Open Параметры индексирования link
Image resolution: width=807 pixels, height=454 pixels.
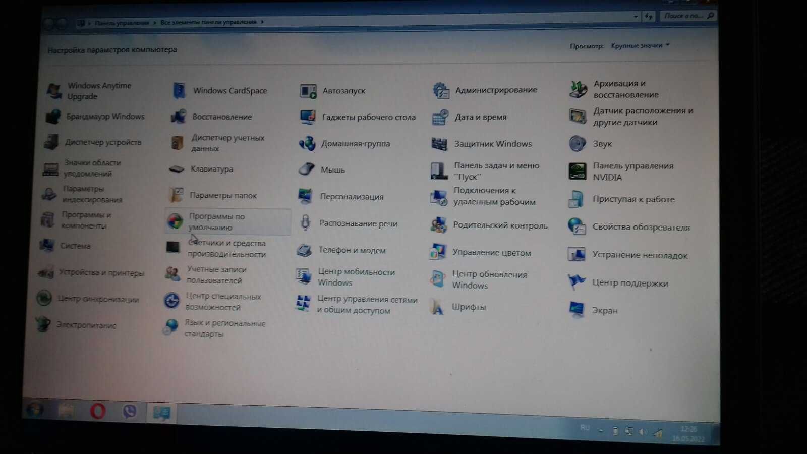click(92, 194)
